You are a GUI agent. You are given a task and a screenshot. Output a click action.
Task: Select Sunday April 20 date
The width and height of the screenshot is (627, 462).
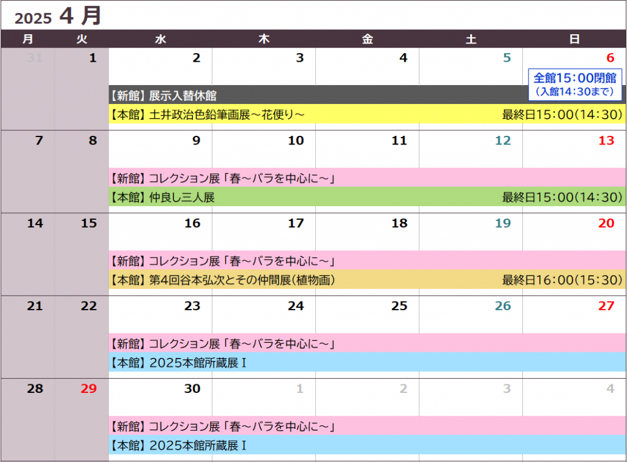point(606,223)
